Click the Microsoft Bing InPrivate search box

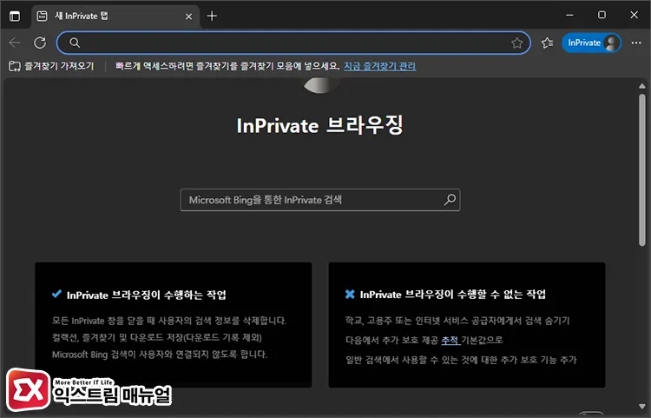pyautogui.click(x=320, y=200)
